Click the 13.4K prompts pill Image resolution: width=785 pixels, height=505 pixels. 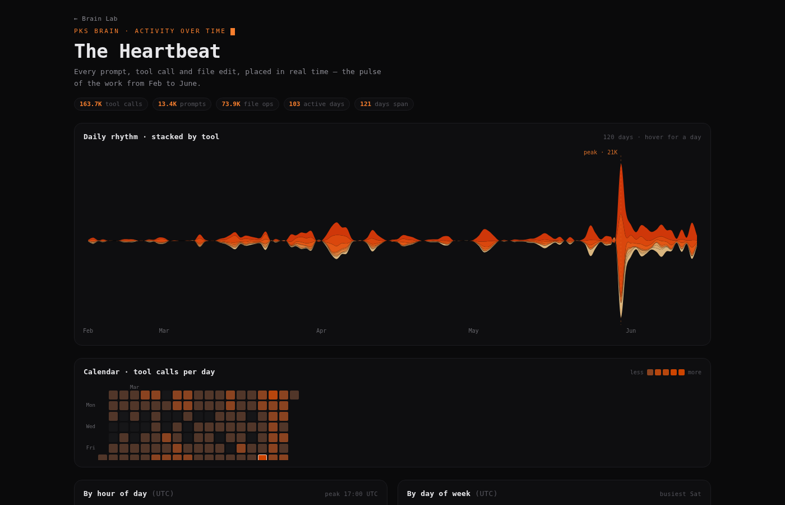182,104
